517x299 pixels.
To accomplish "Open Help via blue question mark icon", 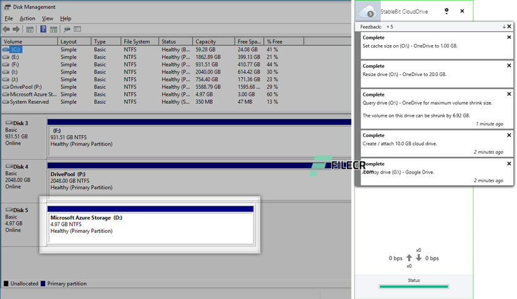I will (x=43, y=29).
